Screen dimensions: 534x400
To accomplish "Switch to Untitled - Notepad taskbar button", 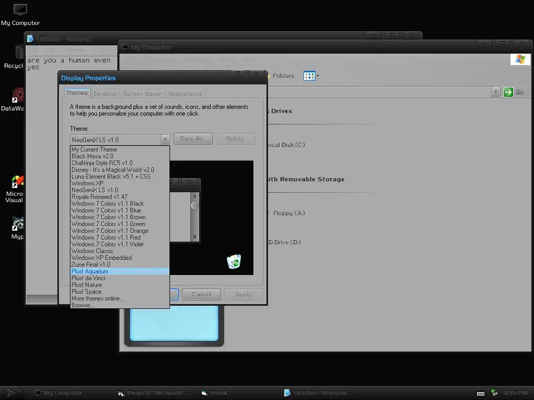I will 315,393.
